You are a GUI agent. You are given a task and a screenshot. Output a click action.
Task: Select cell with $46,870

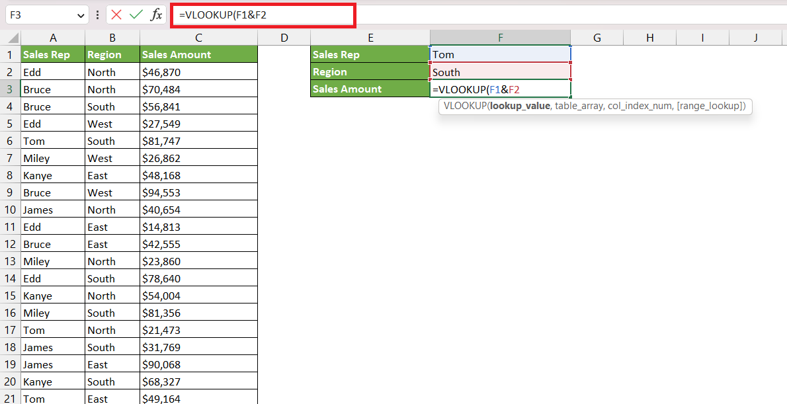point(199,72)
